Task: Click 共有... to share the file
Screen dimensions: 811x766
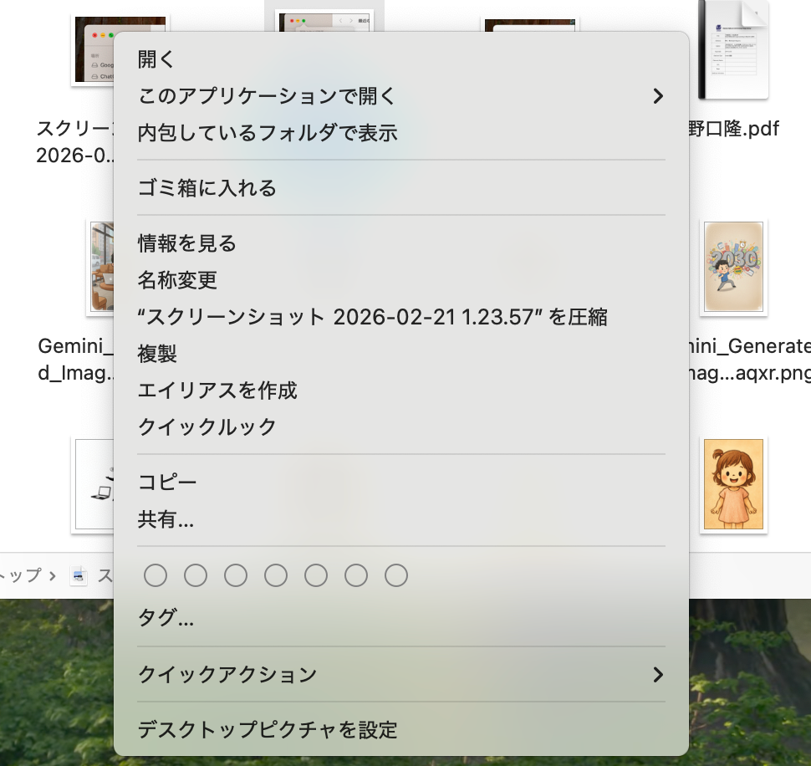Action: click(x=166, y=519)
